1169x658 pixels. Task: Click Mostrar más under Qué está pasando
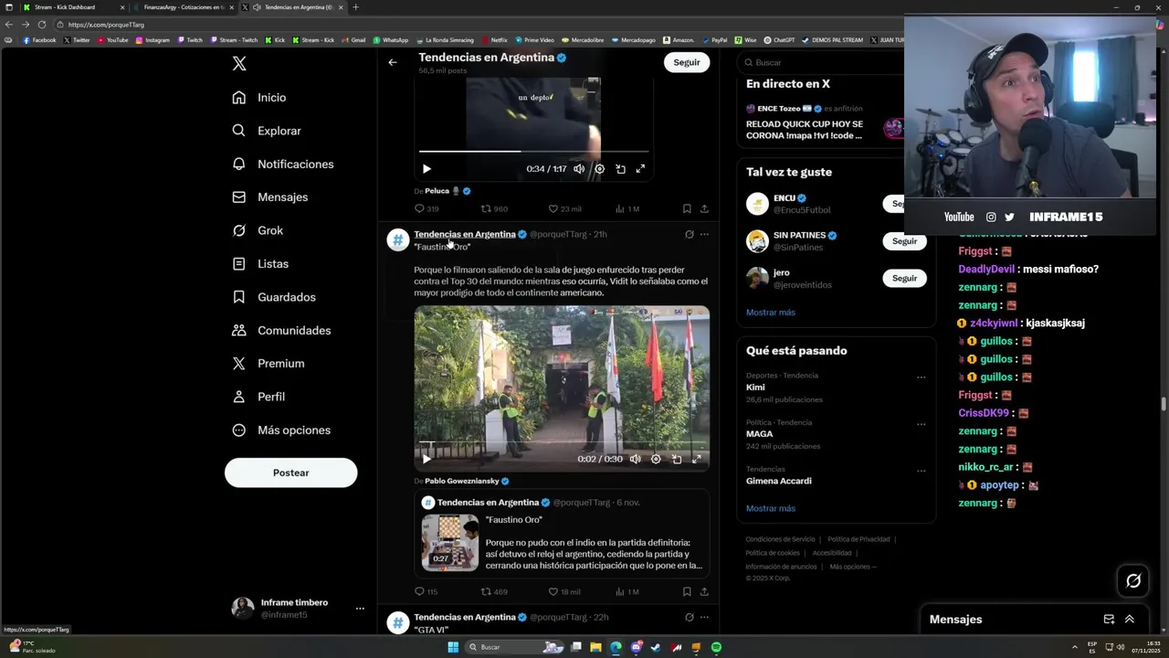coord(770,508)
